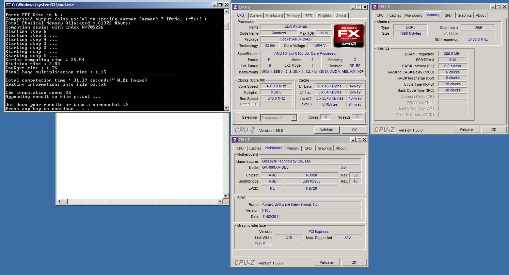Click the white window's scroll right arrow
This screenshot has height=275, width=509.
point(220,202)
